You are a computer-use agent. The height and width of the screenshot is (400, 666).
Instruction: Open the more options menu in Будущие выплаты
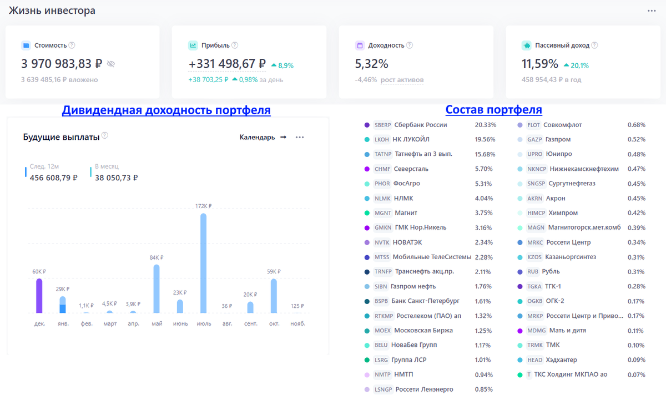click(300, 137)
